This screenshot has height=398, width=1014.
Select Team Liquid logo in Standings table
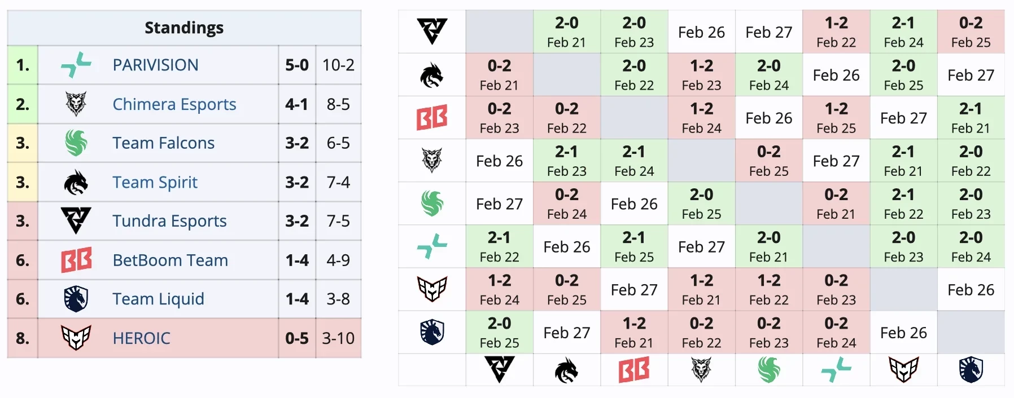[76, 299]
